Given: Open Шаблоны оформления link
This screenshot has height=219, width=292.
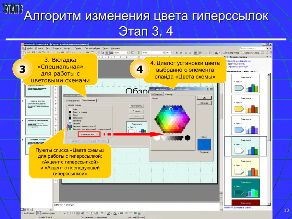Looking at the screenshot, I should point(239,61).
